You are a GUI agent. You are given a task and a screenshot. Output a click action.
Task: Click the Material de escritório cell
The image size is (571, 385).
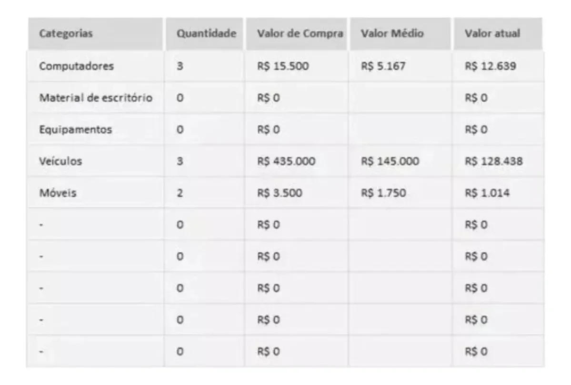[x=95, y=98]
